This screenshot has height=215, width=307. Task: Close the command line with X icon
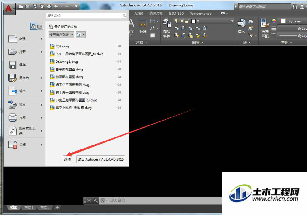coord(89,201)
